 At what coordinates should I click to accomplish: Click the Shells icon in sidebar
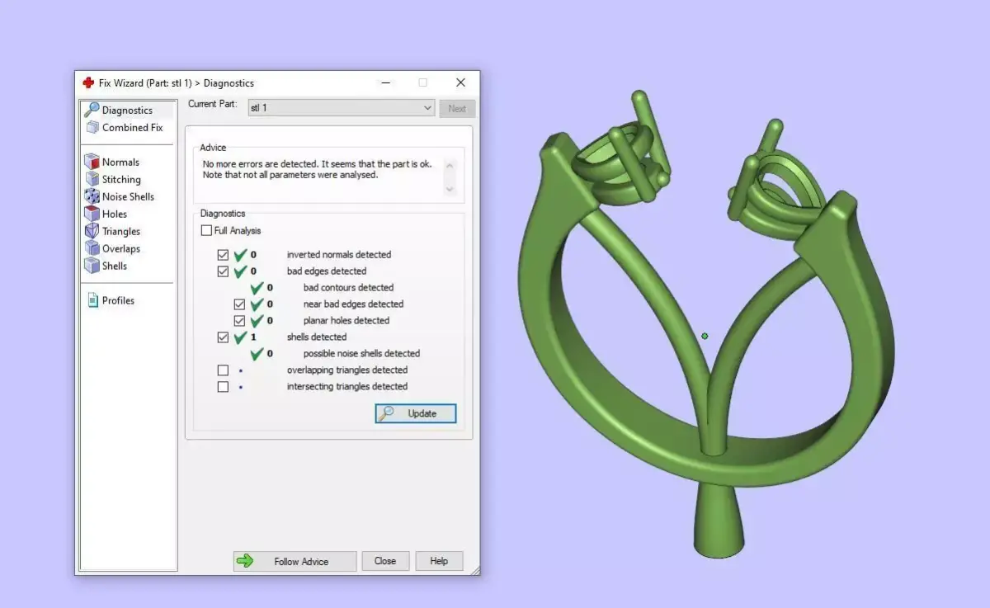[x=92, y=266]
